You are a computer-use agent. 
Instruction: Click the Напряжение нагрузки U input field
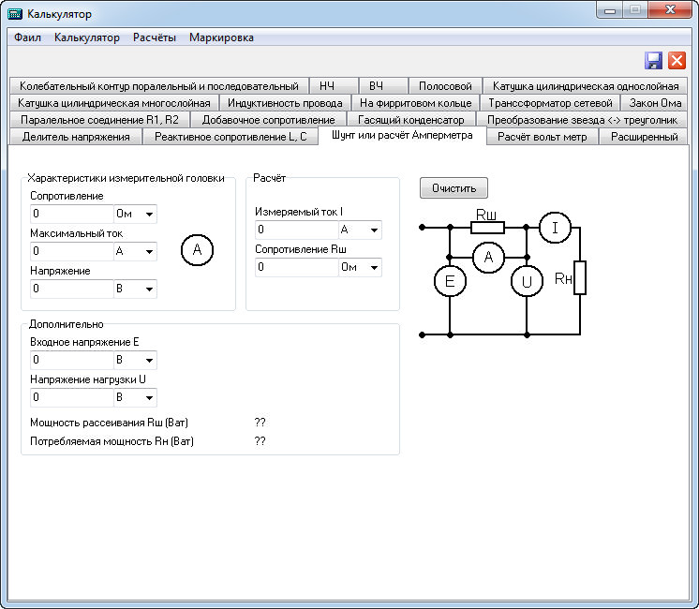tap(72, 397)
